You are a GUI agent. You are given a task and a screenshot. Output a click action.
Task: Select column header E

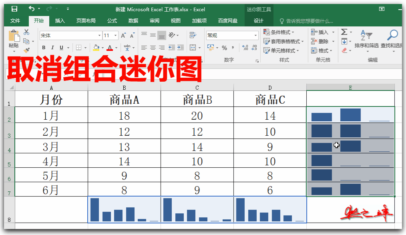pyautogui.click(x=350, y=88)
